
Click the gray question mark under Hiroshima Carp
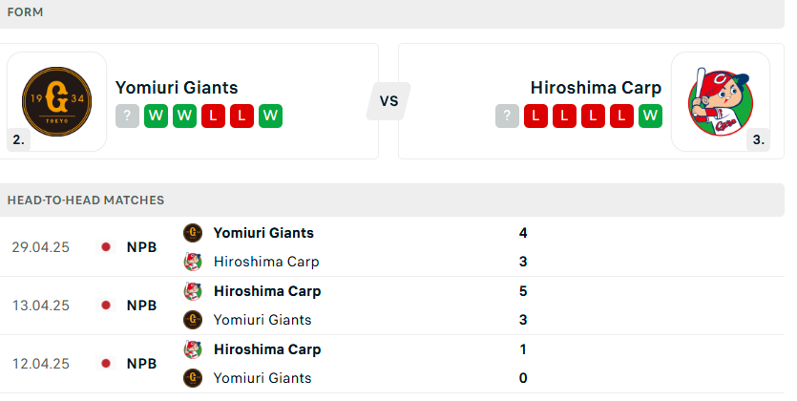click(507, 116)
